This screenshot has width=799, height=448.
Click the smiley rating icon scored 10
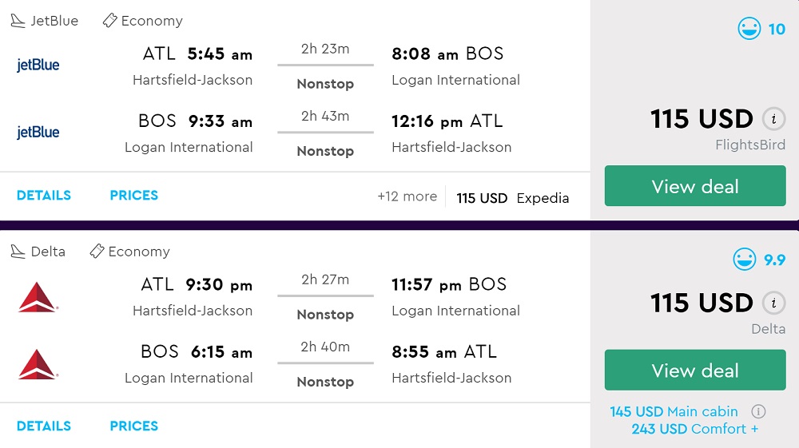pyautogui.click(x=749, y=30)
